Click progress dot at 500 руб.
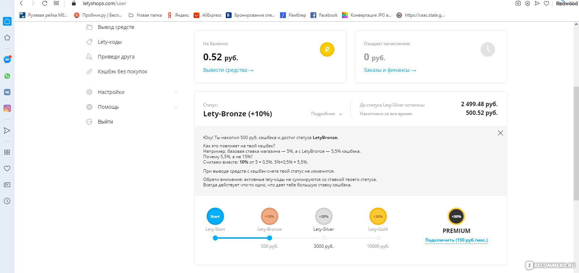The image size is (579, 273). [x=270, y=238]
